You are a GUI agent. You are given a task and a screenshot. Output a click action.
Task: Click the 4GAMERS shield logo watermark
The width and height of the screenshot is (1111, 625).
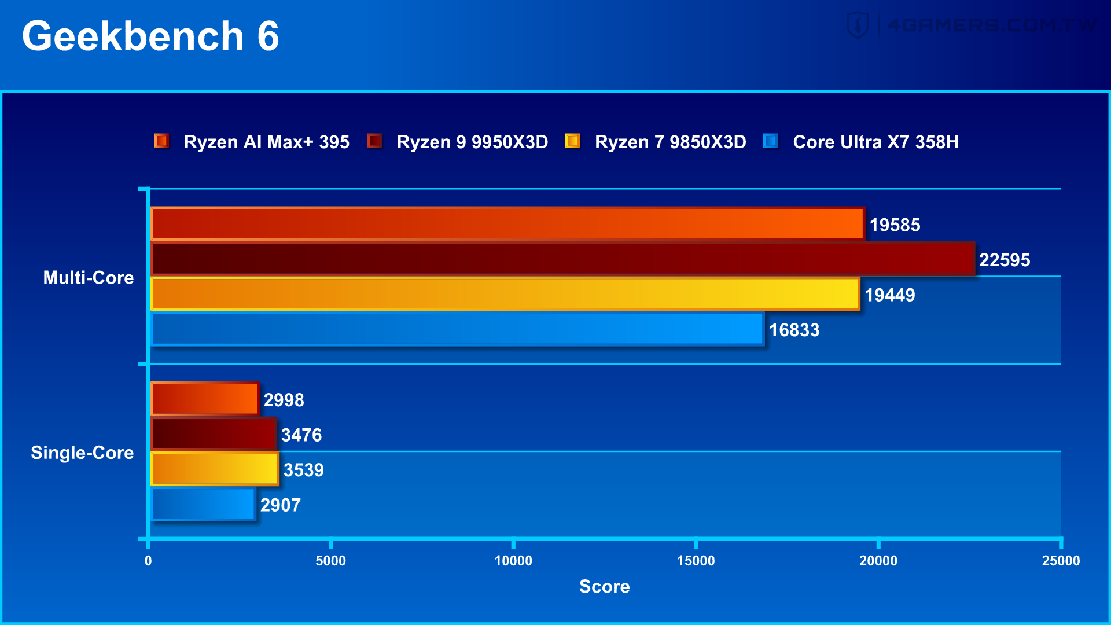[858, 25]
